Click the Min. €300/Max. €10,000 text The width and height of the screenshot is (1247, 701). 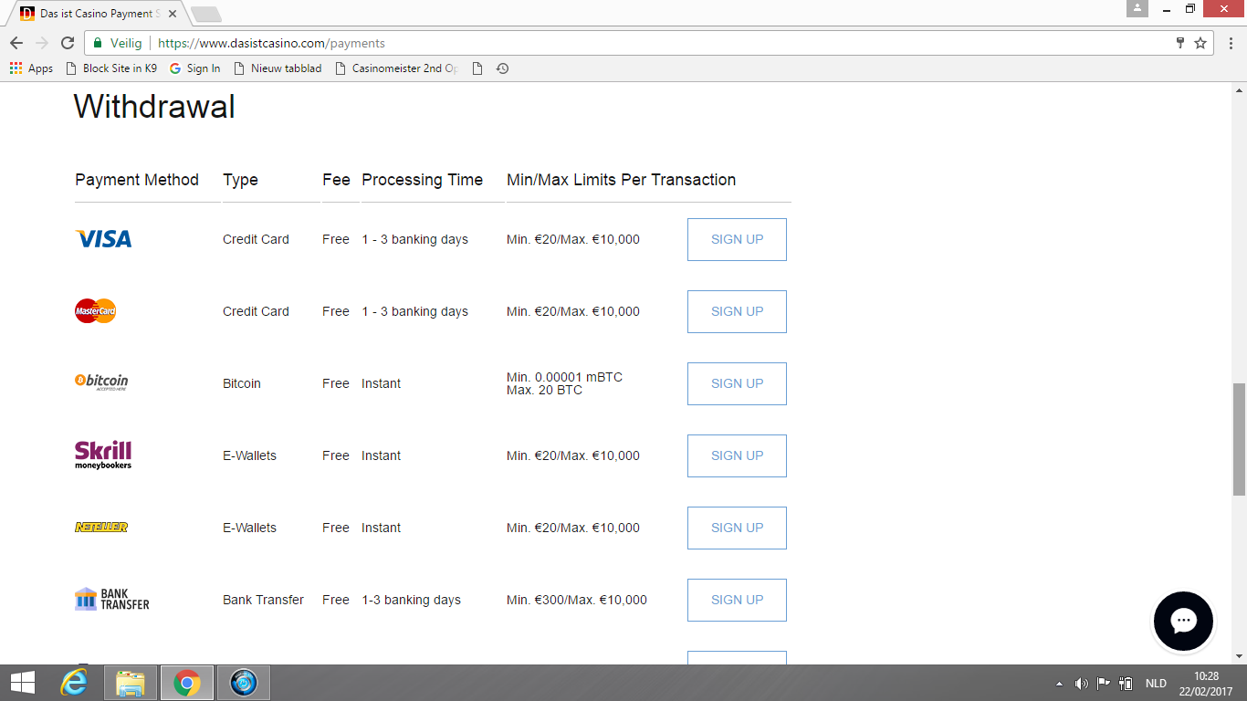[x=577, y=600]
